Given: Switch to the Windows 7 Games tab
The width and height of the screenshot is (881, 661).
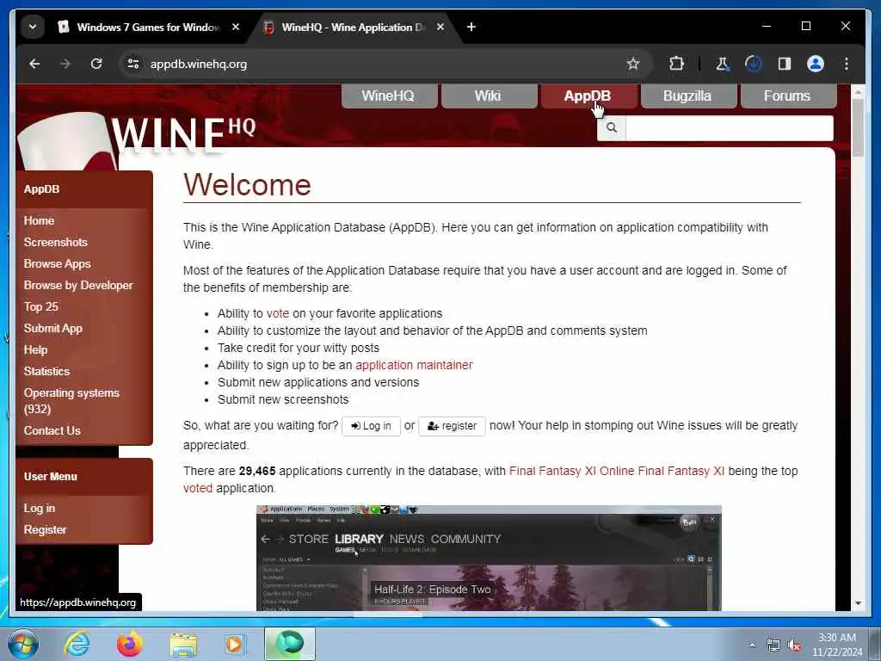Looking at the screenshot, I should point(149,27).
